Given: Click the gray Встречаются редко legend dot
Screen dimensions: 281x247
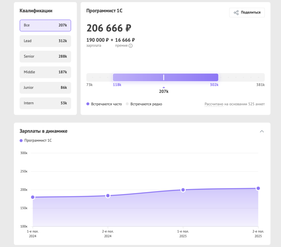Looking at the screenshot, I should coord(127,104).
